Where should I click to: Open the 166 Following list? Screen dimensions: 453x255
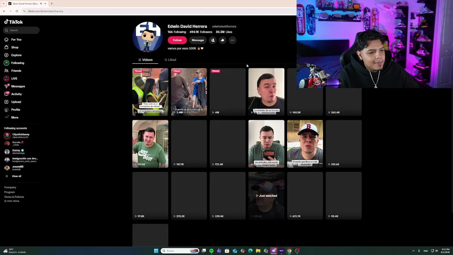tap(177, 32)
